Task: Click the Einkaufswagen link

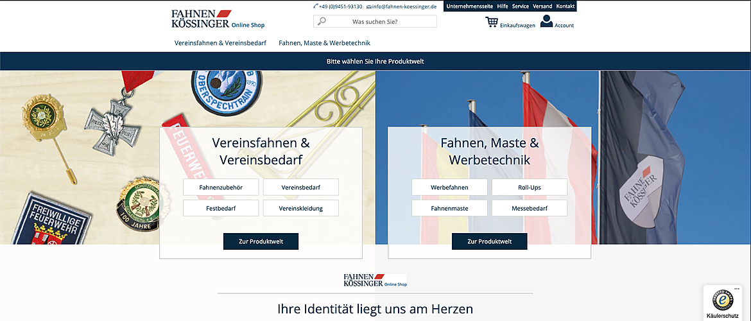Action: tap(517, 26)
